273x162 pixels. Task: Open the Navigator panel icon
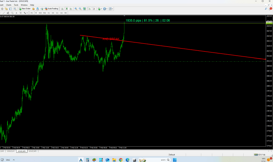click(x=15, y=9)
